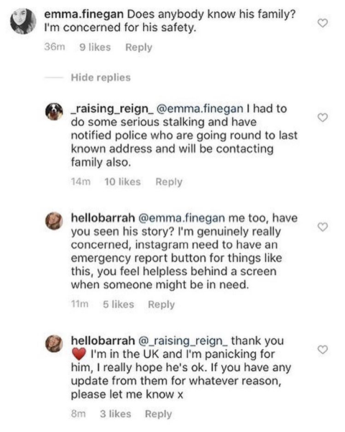View 10 likes on _raising_reign_ reply

[x=122, y=181]
